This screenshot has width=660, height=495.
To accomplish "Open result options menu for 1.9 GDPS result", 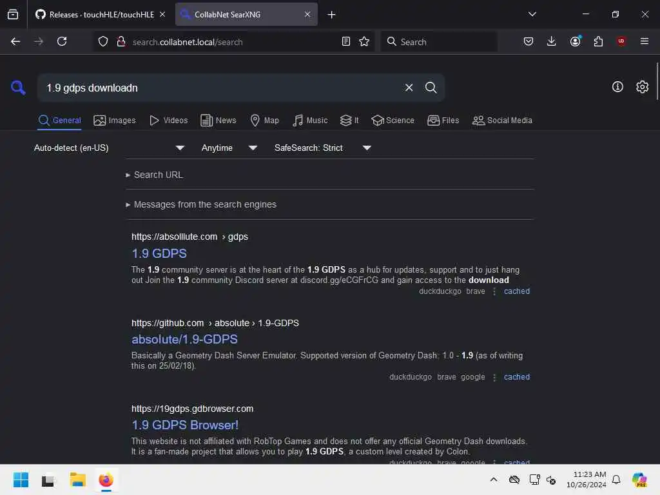I will pos(494,291).
